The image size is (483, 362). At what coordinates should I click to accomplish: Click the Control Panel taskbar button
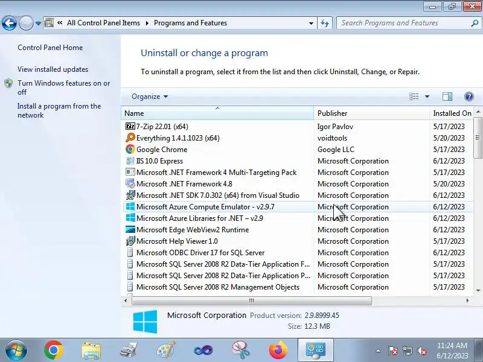pyautogui.click(x=315, y=351)
